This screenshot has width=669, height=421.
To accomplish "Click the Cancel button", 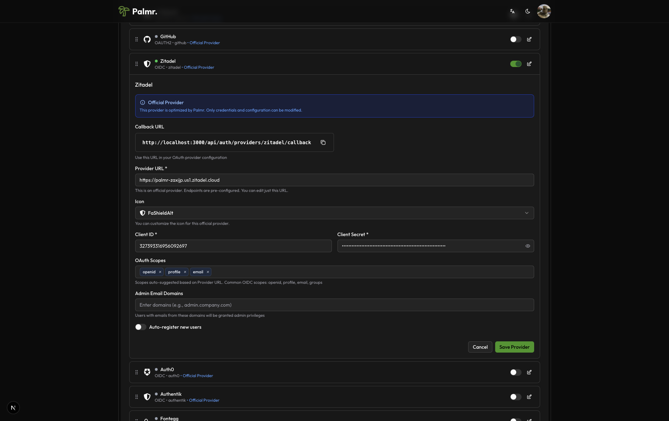I will pyautogui.click(x=480, y=347).
